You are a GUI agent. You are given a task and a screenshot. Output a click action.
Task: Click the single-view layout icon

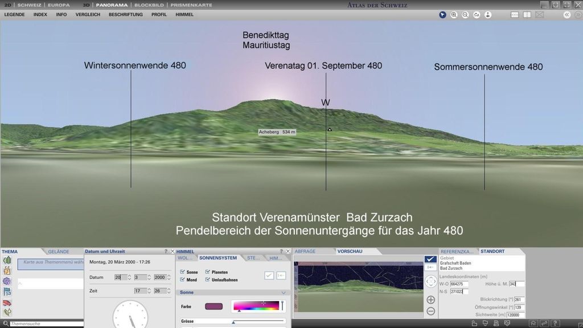pyautogui.click(x=515, y=15)
